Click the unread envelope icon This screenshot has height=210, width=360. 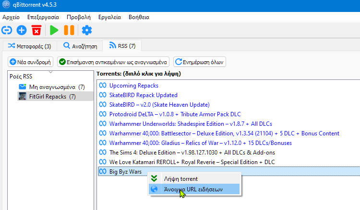[22, 87]
